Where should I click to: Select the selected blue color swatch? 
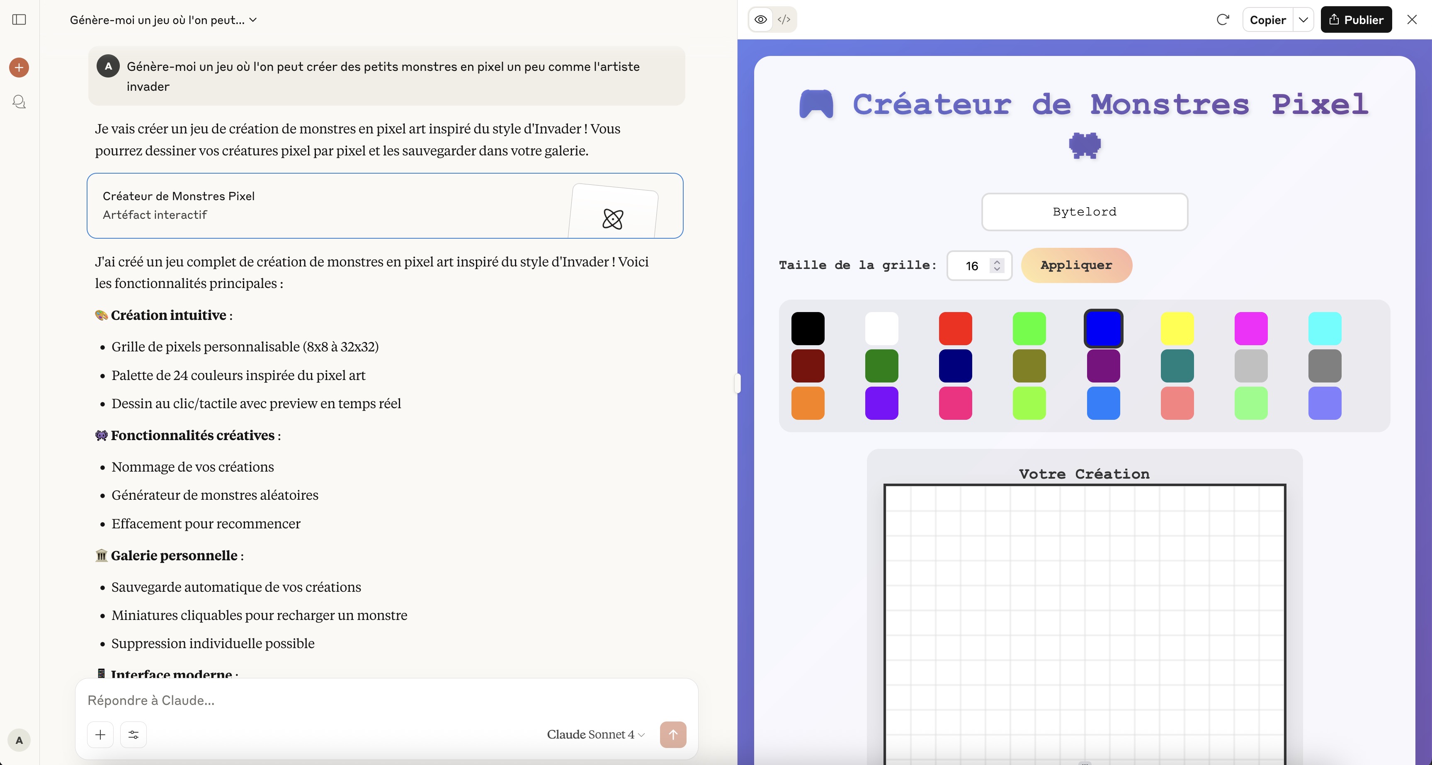click(1103, 328)
